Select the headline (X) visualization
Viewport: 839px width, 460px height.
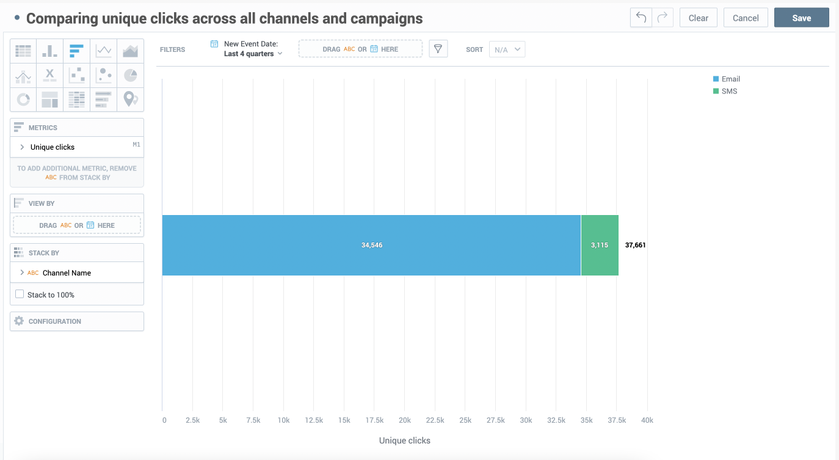pos(50,76)
